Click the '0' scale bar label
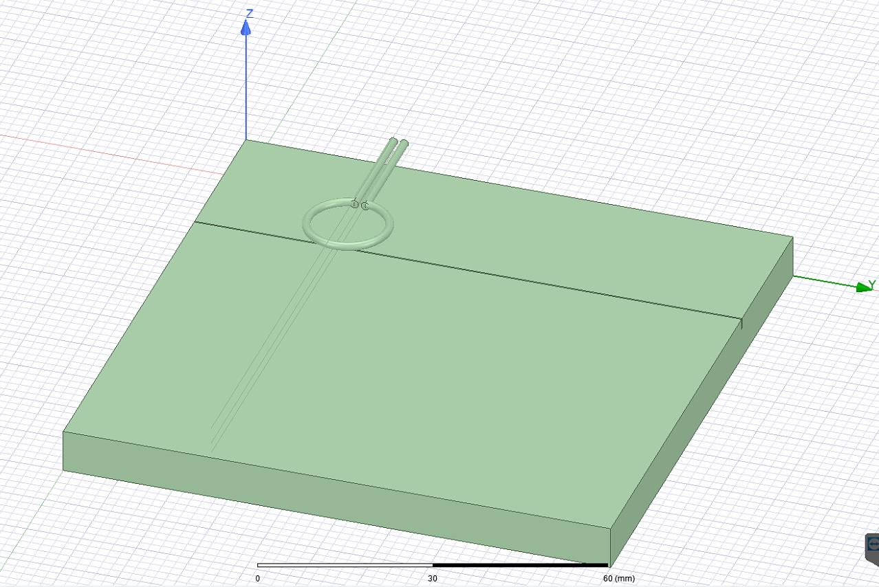 258,579
